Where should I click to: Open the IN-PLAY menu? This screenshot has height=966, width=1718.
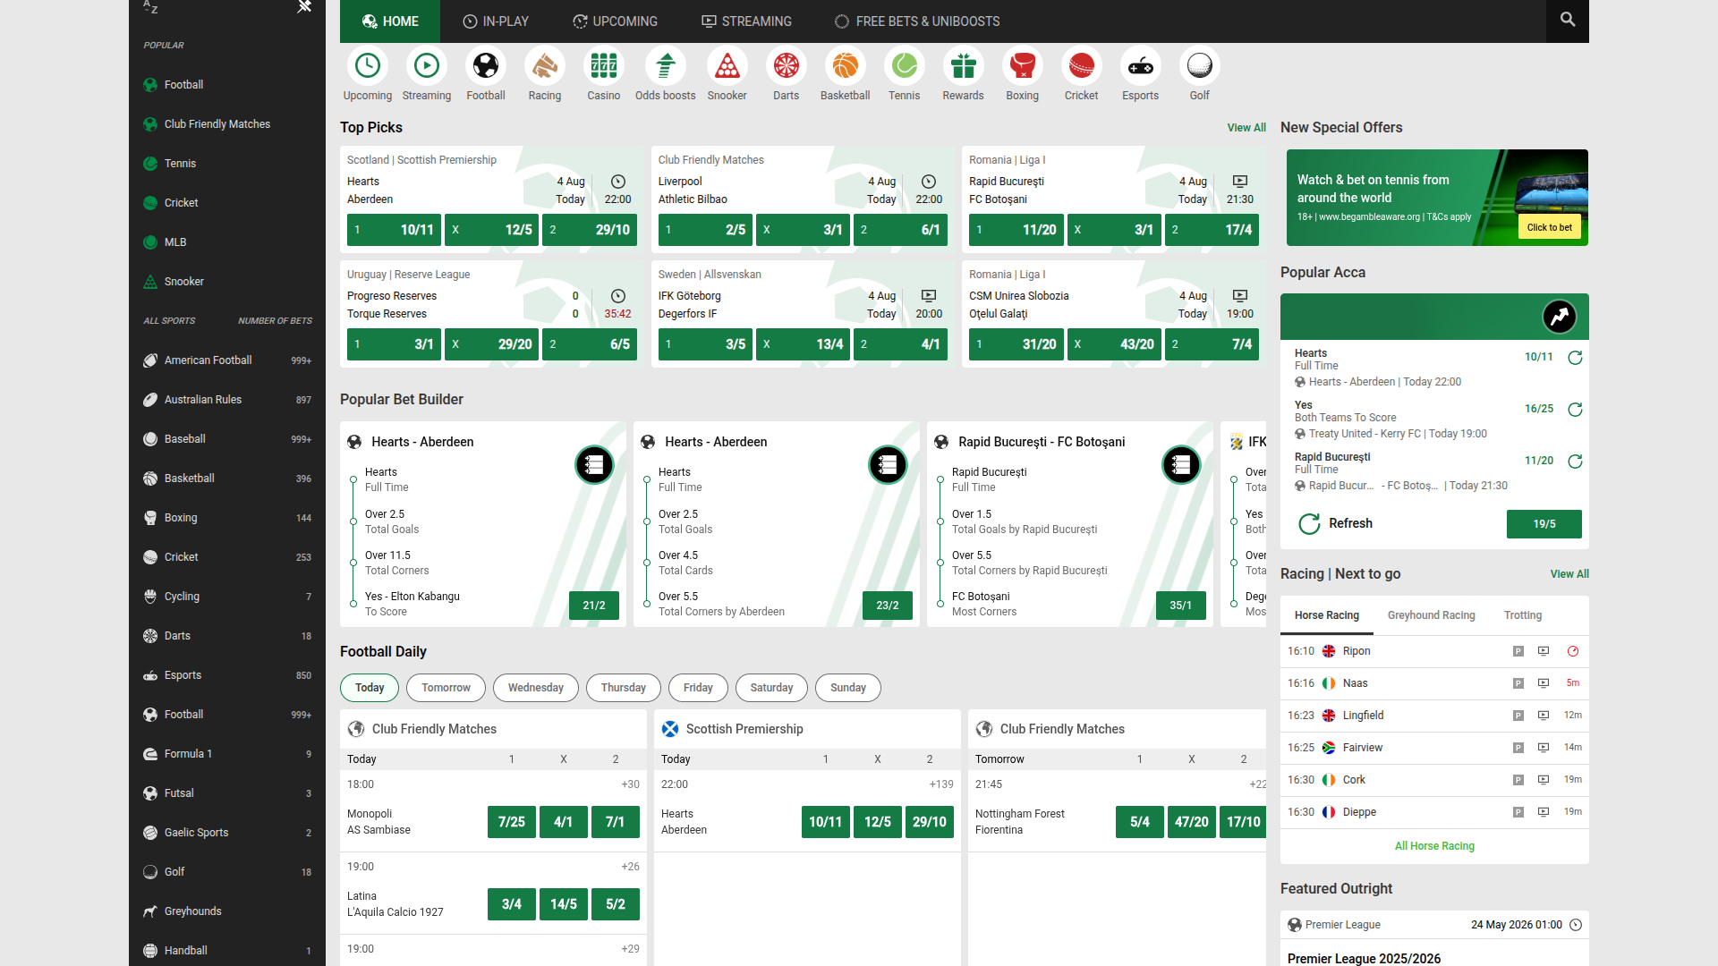coord(495,21)
